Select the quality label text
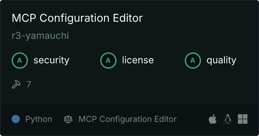This screenshot has height=136, width=259. tap(221, 60)
